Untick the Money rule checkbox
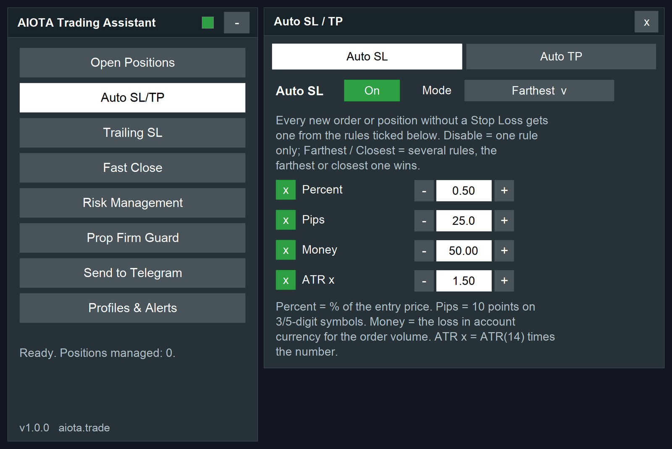672x449 pixels. (286, 250)
